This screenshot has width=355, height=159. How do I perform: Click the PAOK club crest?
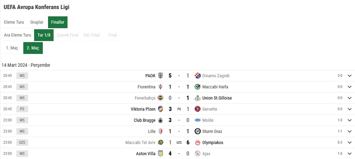[x=160, y=75]
